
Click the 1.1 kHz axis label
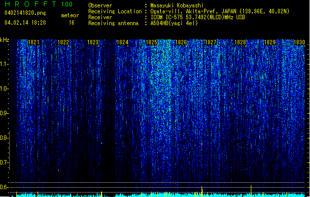pyautogui.click(x=4, y=64)
